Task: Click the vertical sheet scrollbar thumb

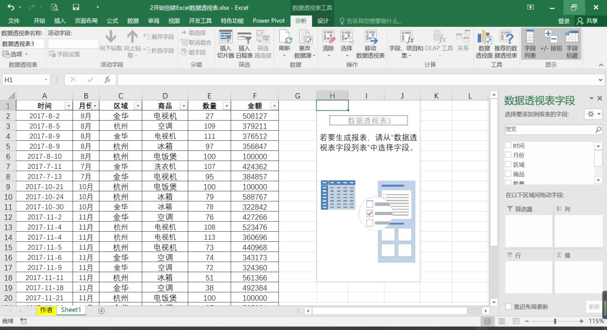Action: (x=493, y=172)
